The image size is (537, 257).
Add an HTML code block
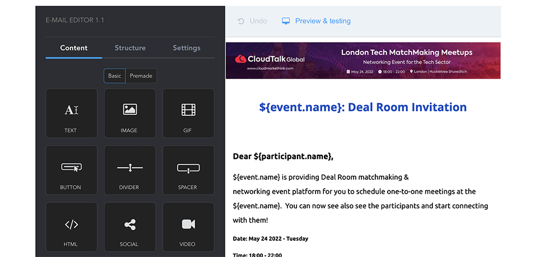click(x=71, y=227)
